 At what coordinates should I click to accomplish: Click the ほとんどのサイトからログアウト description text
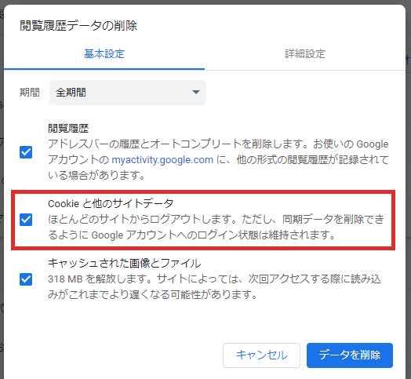click(x=216, y=227)
